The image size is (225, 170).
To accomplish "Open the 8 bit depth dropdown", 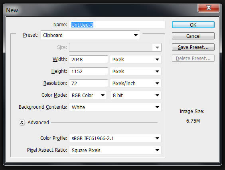I will 136,95.
